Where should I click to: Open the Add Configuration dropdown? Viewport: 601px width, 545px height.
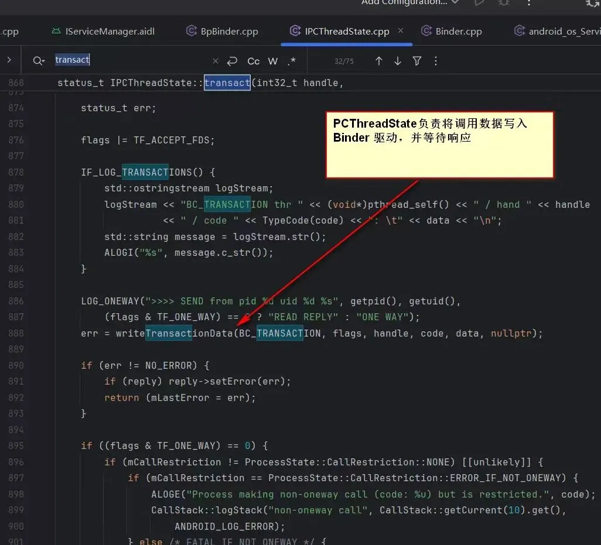[x=409, y=2]
